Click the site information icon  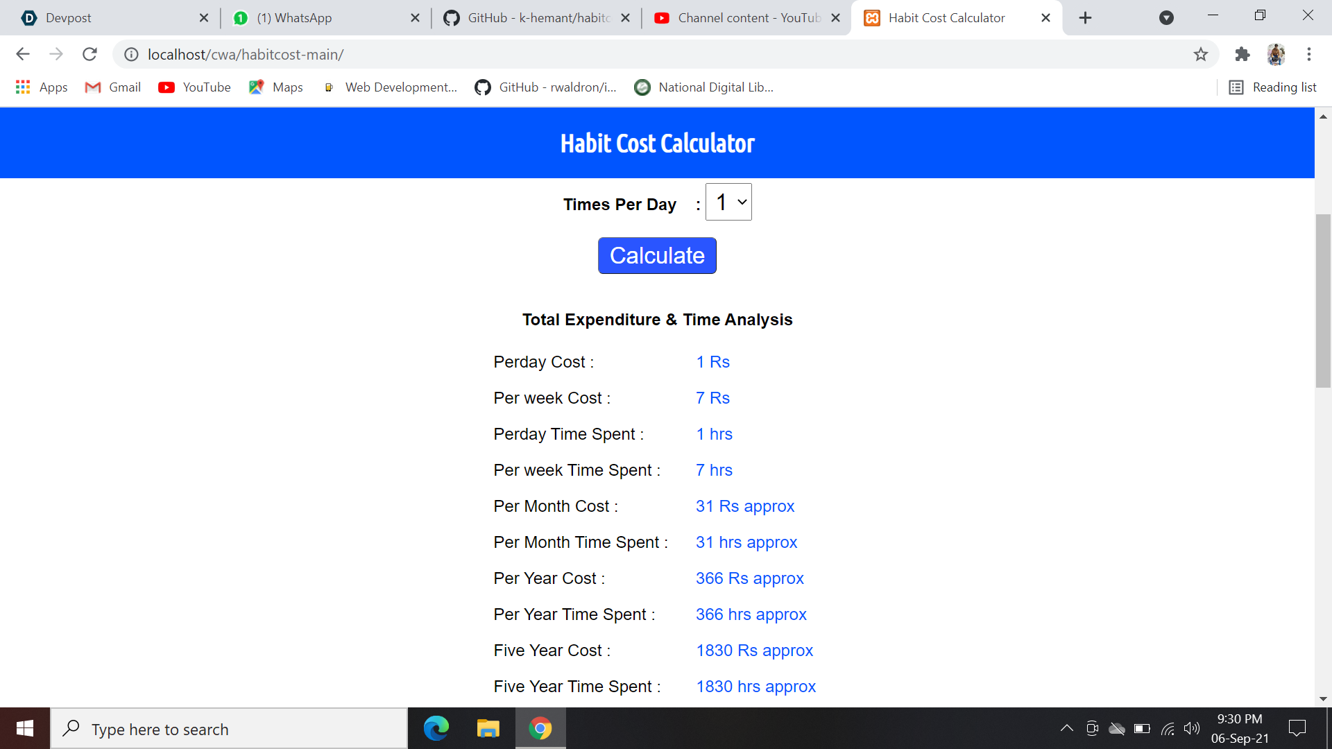[131, 54]
